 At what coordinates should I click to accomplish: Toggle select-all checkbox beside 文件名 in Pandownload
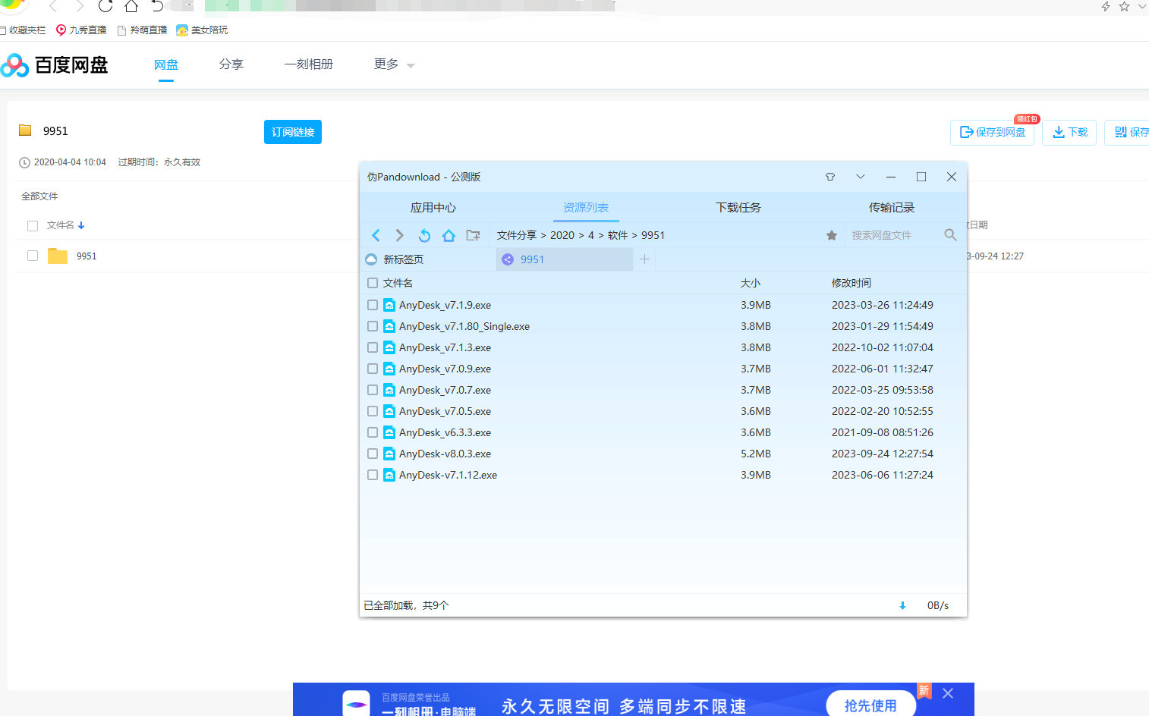pyautogui.click(x=373, y=283)
